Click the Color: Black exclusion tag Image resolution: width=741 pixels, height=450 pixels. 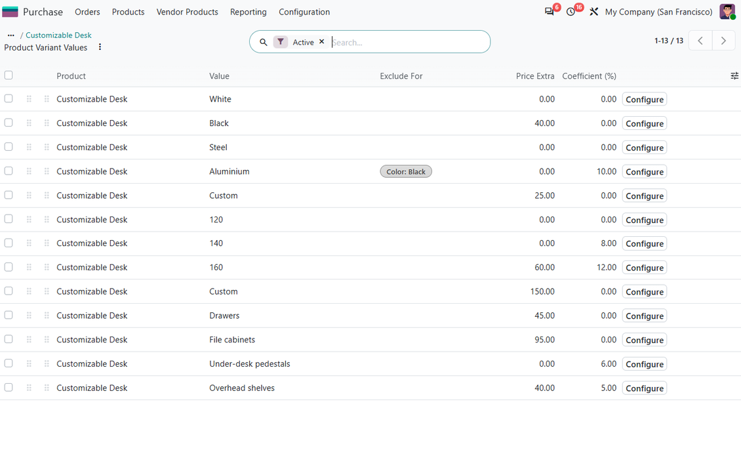[x=406, y=172]
